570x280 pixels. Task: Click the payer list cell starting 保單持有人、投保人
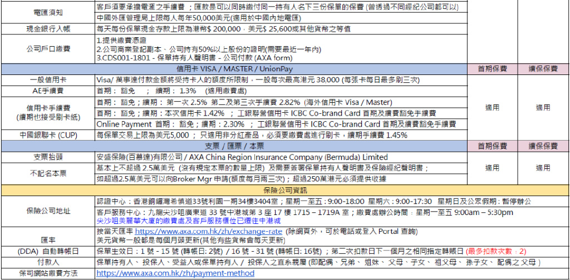[332, 262]
